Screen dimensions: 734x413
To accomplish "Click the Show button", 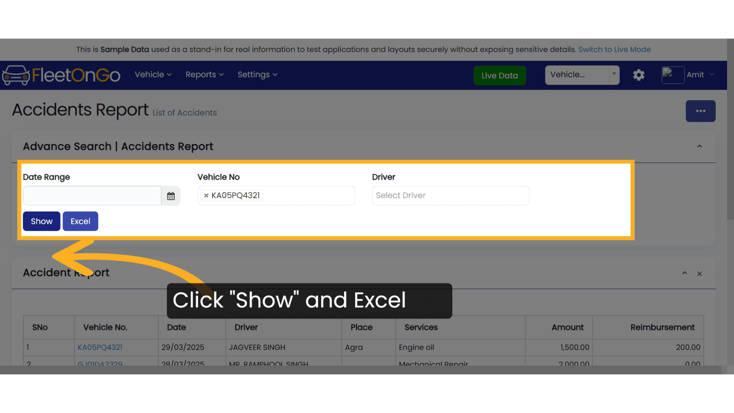I will 41,221.
